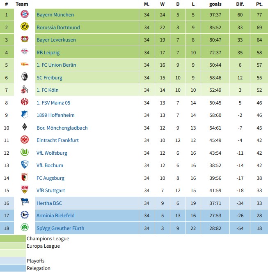Click the Borussia Dortmund BVB logo
Image resolution: width=268 pixels, height=272 pixels.
coord(25,27)
